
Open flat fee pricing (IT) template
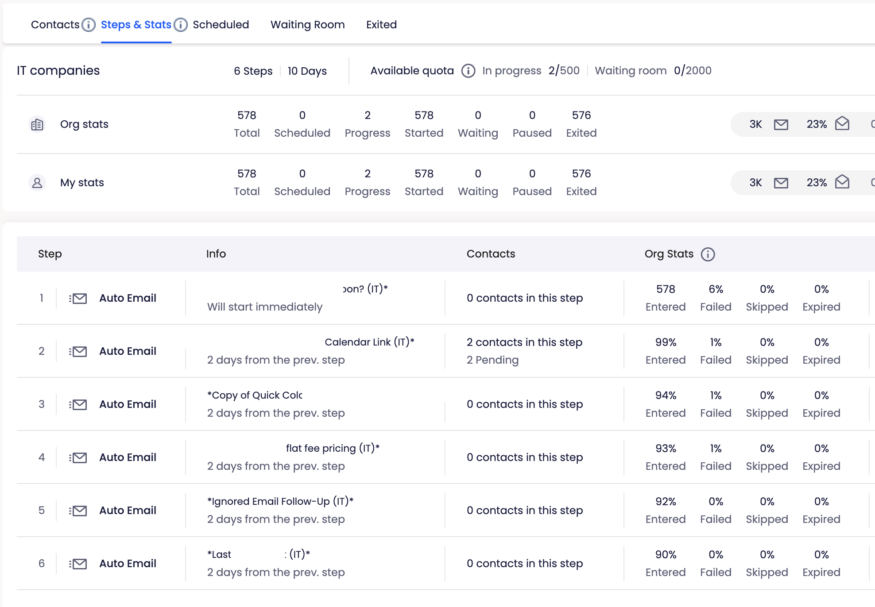pos(333,448)
